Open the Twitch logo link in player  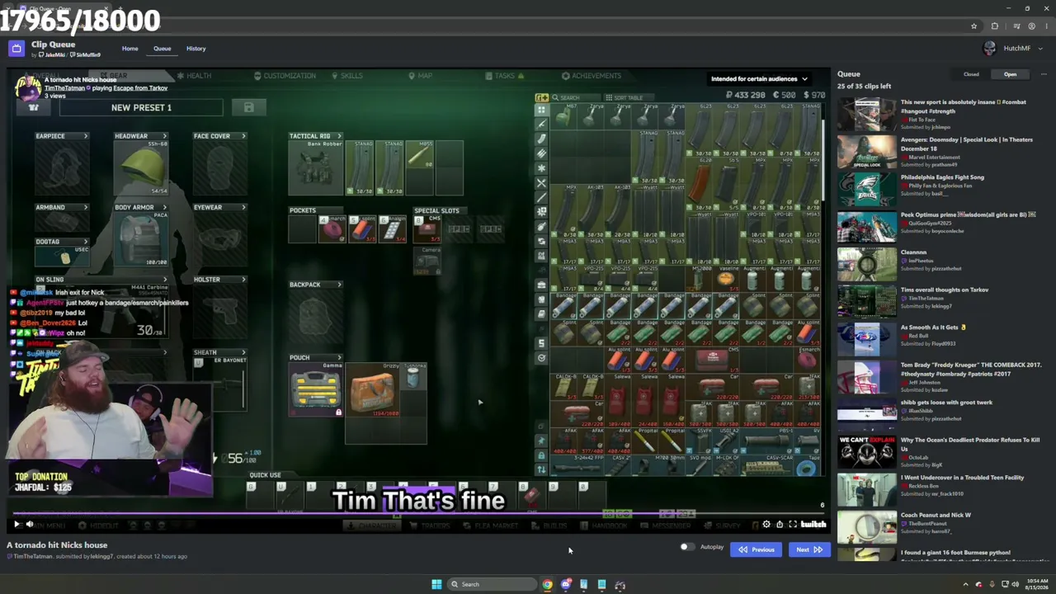point(813,524)
